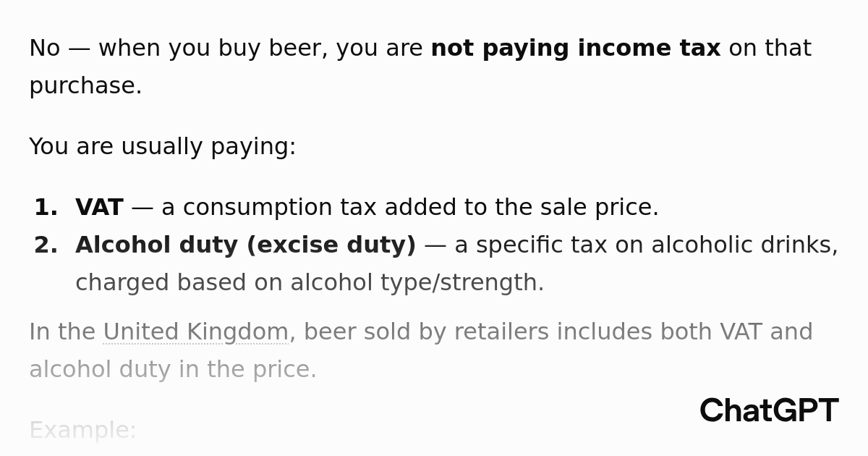Viewport: 868px width, 456px height.
Task: Click the list number 1 marker
Action: [x=46, y=208]
